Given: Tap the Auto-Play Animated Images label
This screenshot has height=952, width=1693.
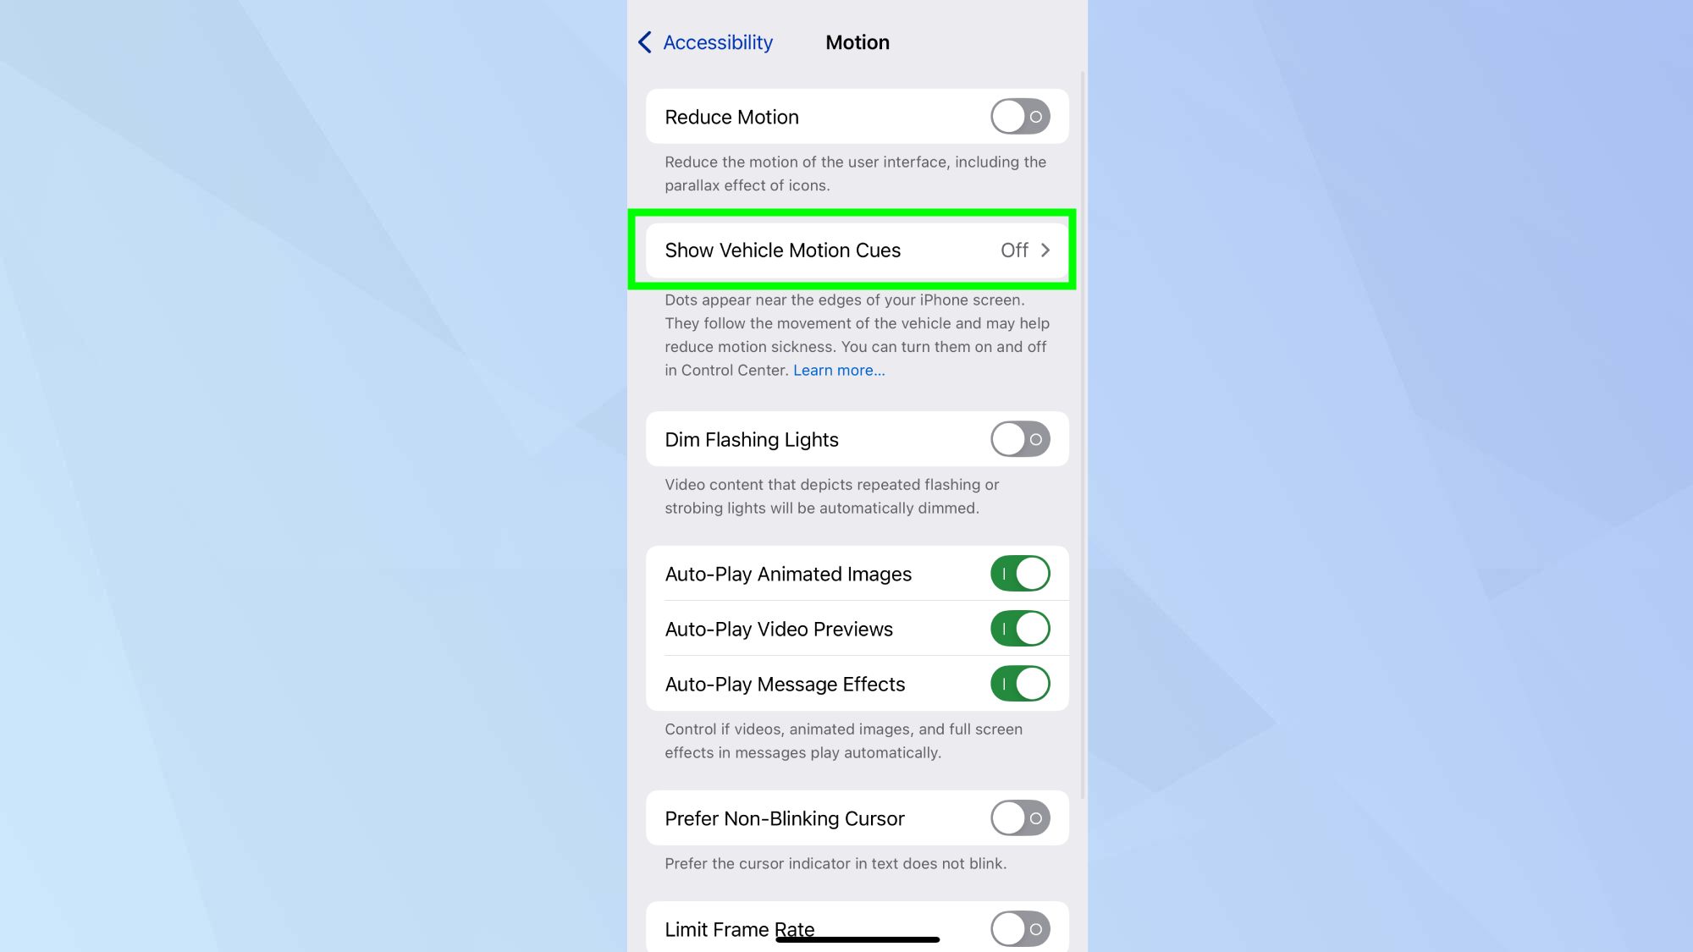Looking at the screenshot, I should click(788, 575).
